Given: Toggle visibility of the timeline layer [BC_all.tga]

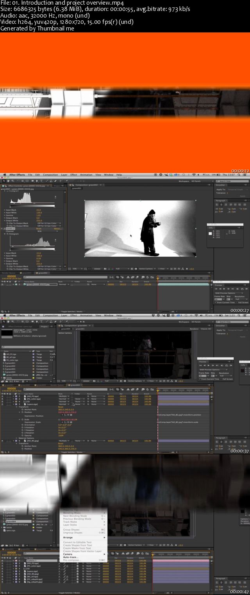Looking at the screenshot, I should [x=2, y=576].
